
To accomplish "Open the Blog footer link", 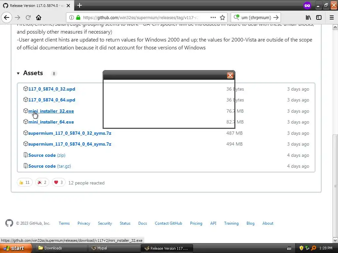I will click(251, 223).
